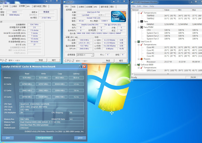Click the Min column header
Viewport: 202px width, 143px height.
[x=184, y=10]
